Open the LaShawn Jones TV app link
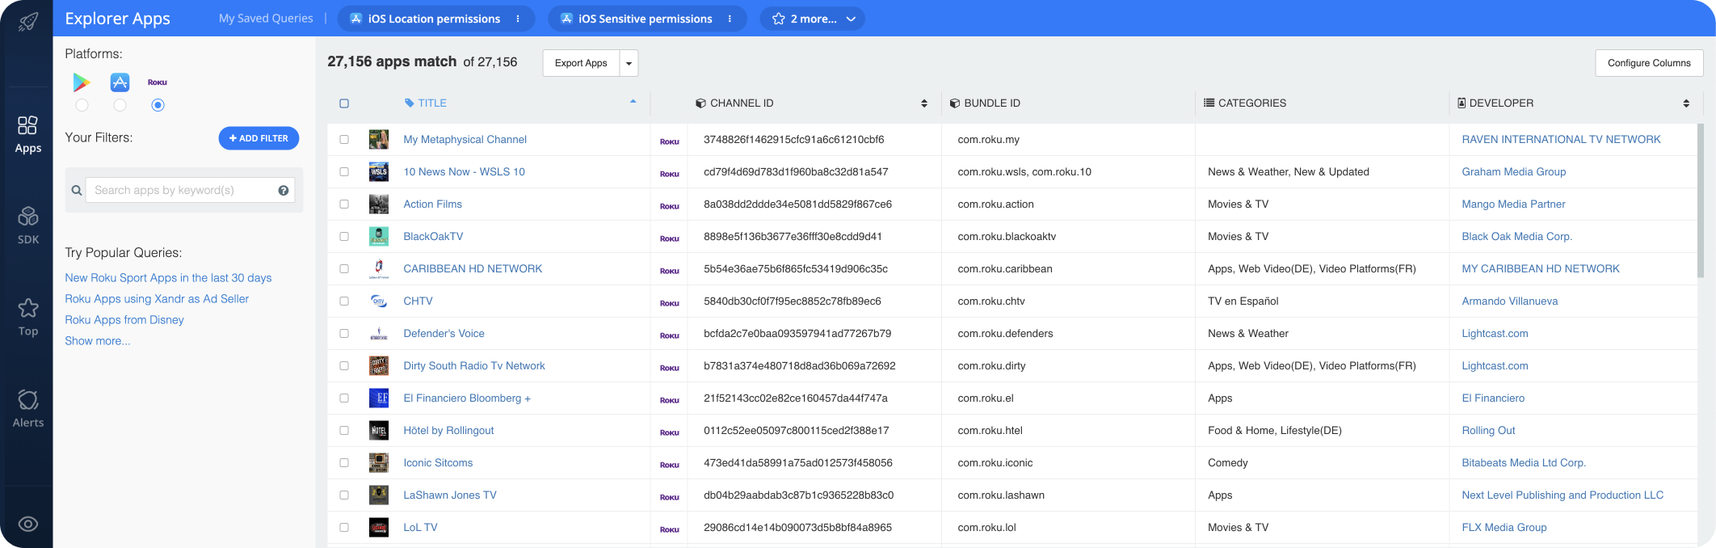 (x=450, y=495)
